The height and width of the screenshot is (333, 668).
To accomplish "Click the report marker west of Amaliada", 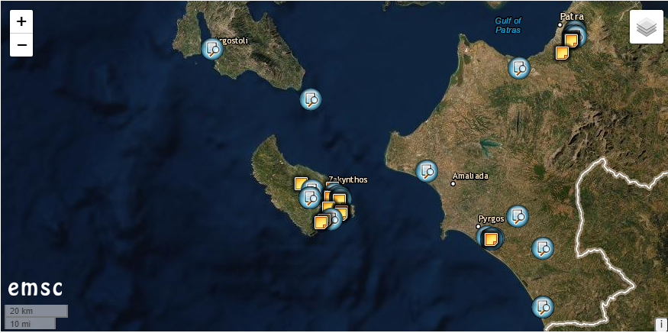I will click(x=426, y=170).
